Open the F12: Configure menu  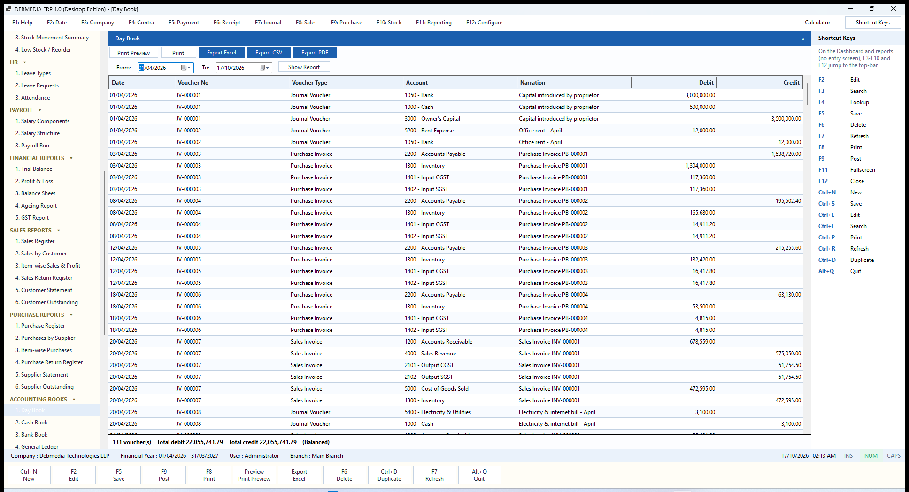[x=484, y=23]
